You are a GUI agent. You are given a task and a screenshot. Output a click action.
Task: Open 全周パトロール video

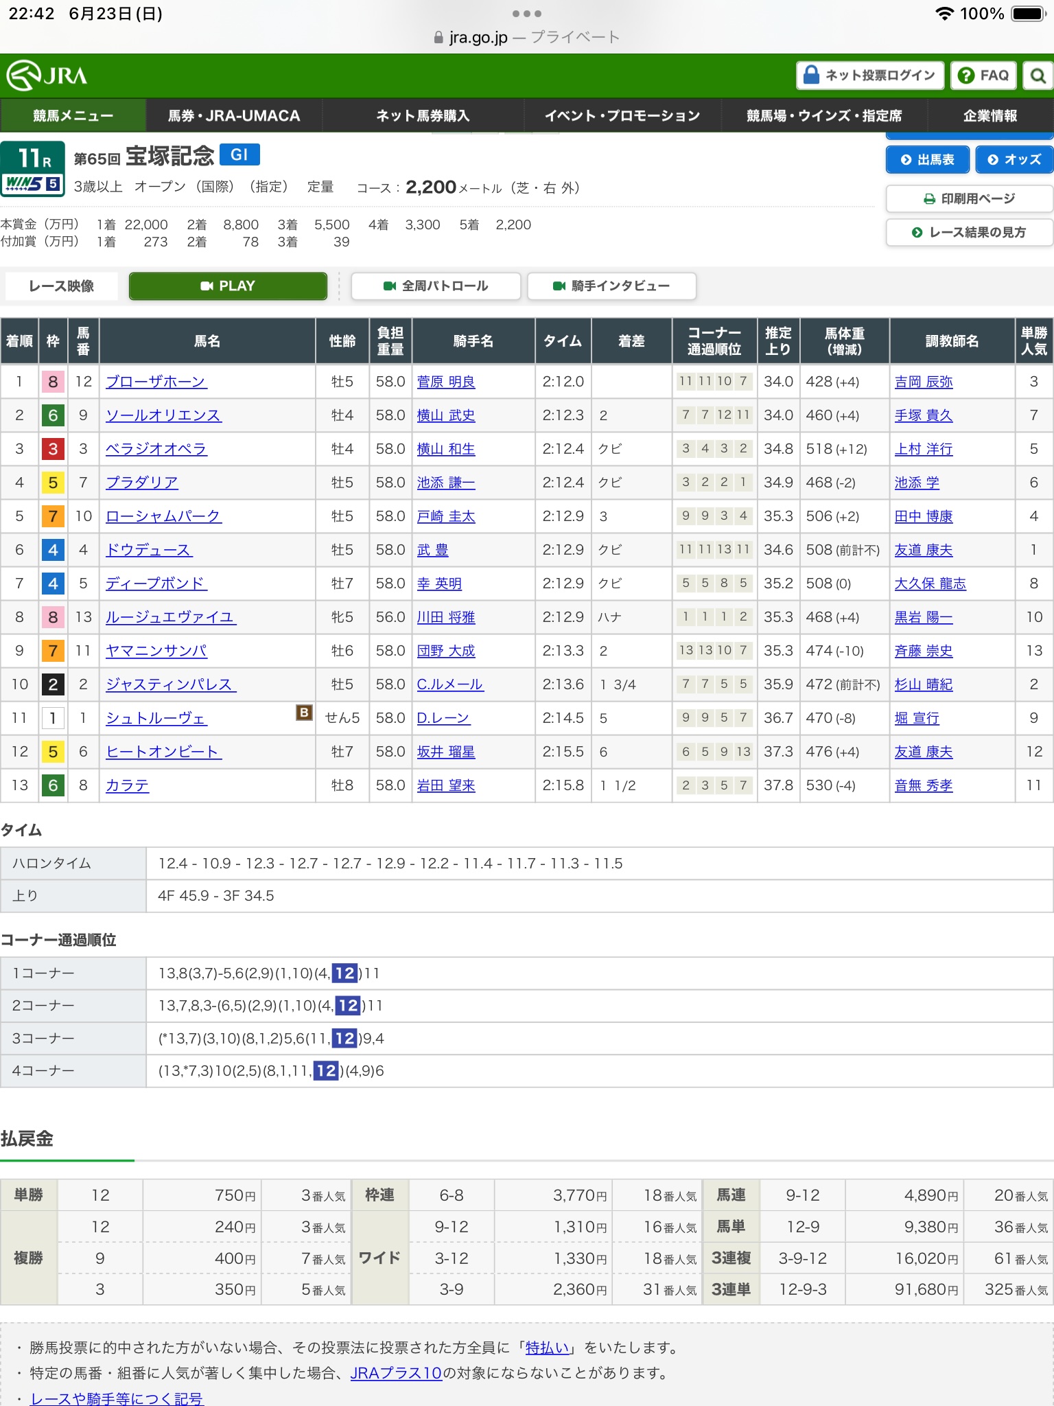(x=436, y=286)
